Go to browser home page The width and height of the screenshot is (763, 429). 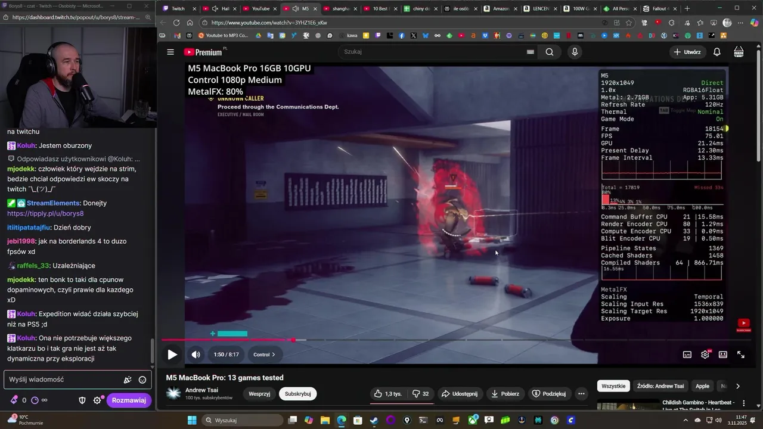[190, 23]
